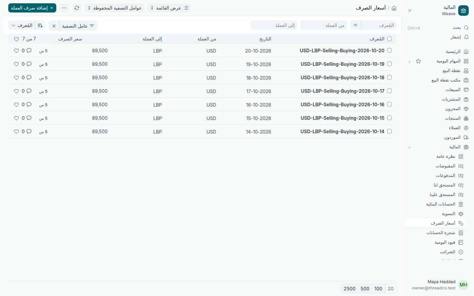Click comment icon on the 2026-10-16 row
474x296 pixels.
pyautogui.click(x=29, y=105)
